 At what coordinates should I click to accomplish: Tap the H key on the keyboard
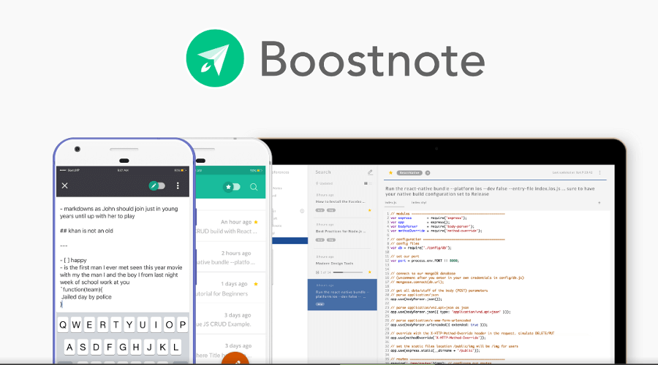point(136,347)
